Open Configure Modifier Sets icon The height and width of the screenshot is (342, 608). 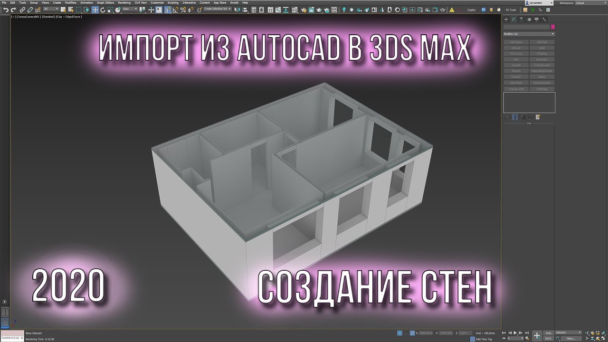pyautogui.click(x=538, y=117)
